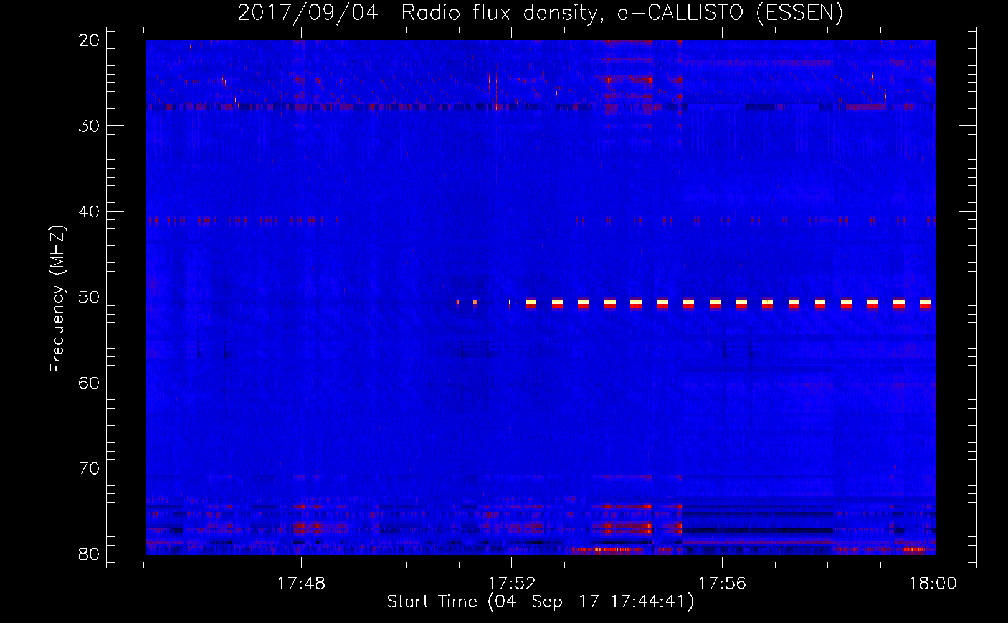This screenshot has width=1008, height=623.
Task: Click the 17:52 time tick label
Action: tap(511, 584)
